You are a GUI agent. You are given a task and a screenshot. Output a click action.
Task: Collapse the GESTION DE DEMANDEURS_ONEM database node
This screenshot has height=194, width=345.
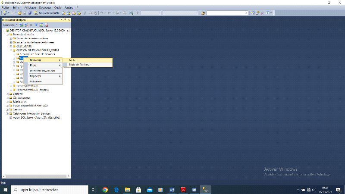click(11, 50)
